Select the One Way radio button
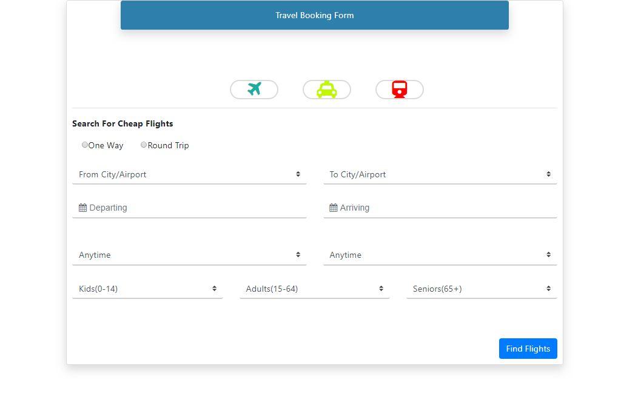The height and width of the screenshot is (400, 638). pos(85,145)
